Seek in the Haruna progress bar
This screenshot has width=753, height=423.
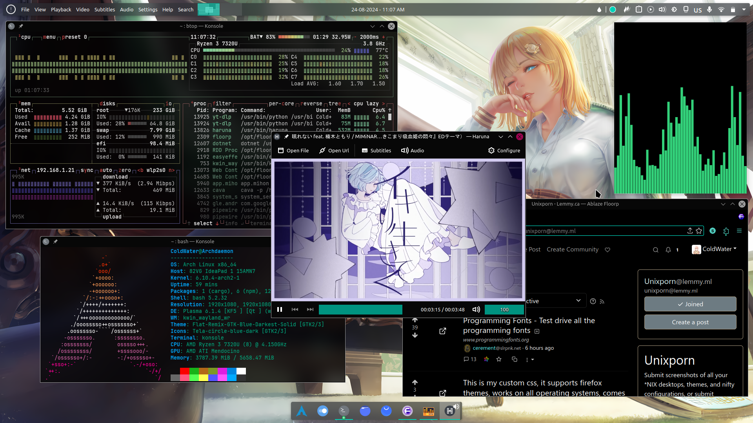(360, 309)
